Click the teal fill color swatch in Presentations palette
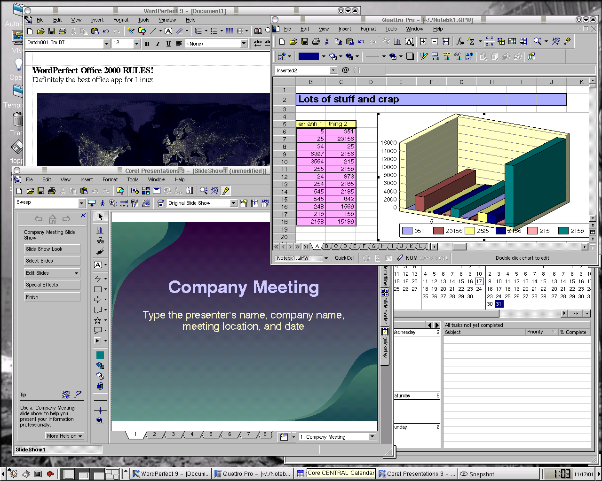602x481 pixels. 100,355
